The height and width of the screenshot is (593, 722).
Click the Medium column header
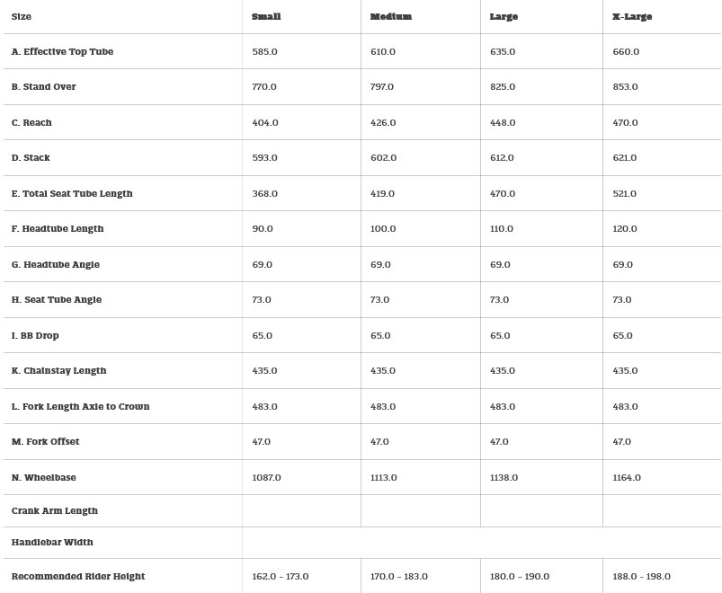390,17
